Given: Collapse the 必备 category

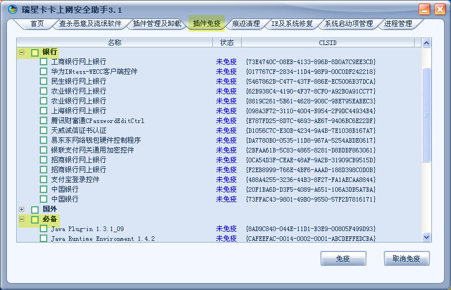Looking at the screenshot, I should tap(21, 220).
